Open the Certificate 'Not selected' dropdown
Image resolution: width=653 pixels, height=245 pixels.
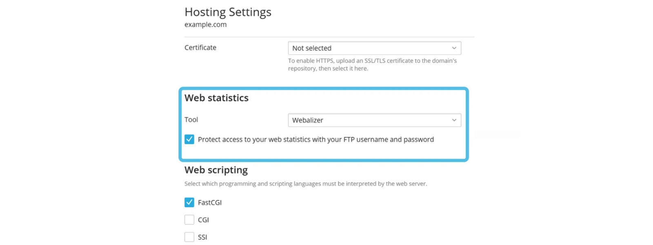[x=374, y=48]
